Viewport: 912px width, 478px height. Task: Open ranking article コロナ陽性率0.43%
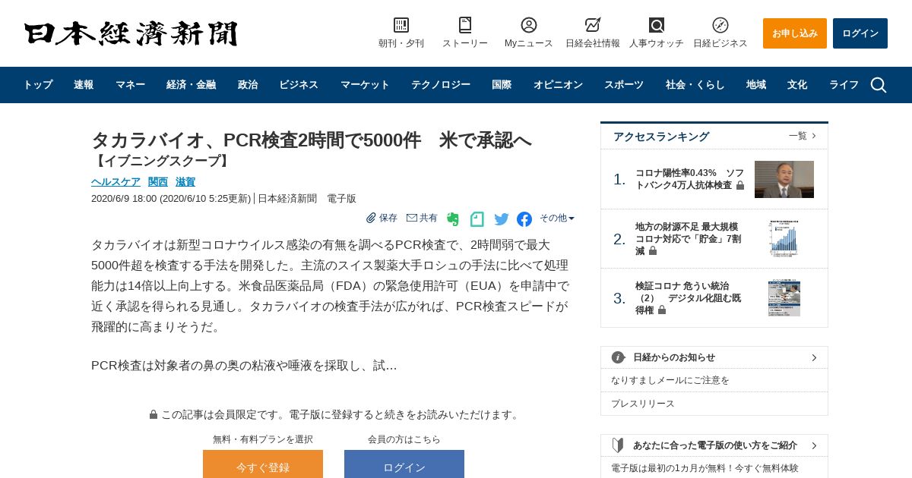690,179
